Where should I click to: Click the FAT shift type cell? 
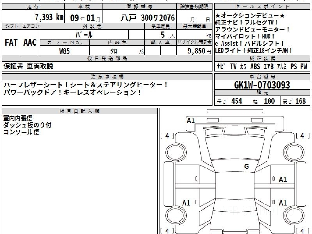(11, 43)
